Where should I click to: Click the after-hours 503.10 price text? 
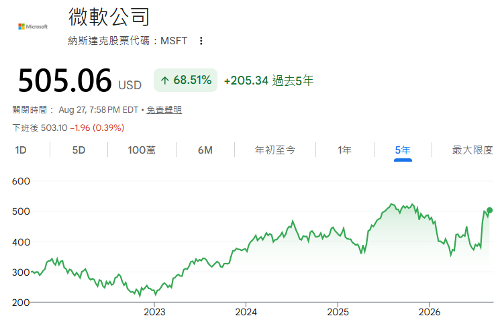[x=54, y=127]
